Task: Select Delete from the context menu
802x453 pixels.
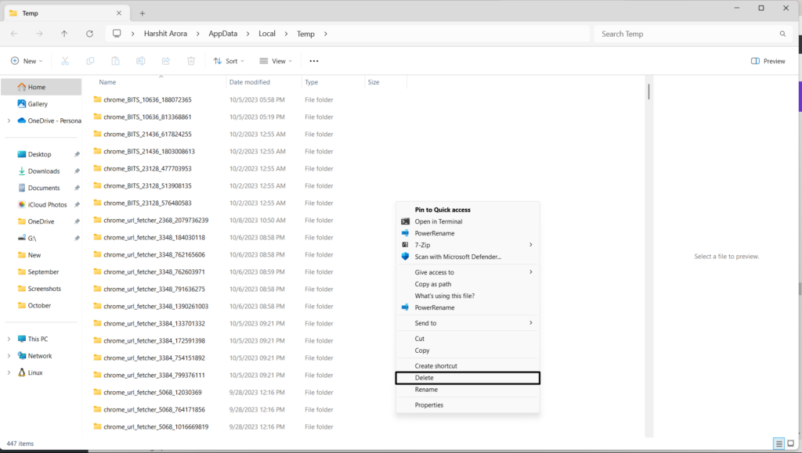Action: pos(467,378)
